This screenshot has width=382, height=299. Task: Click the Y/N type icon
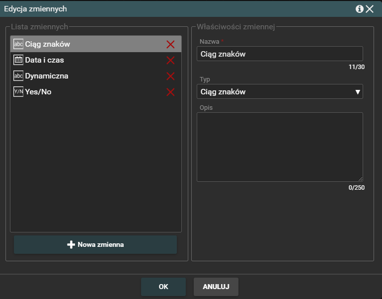pyautogui.click(x=18, y=92)
